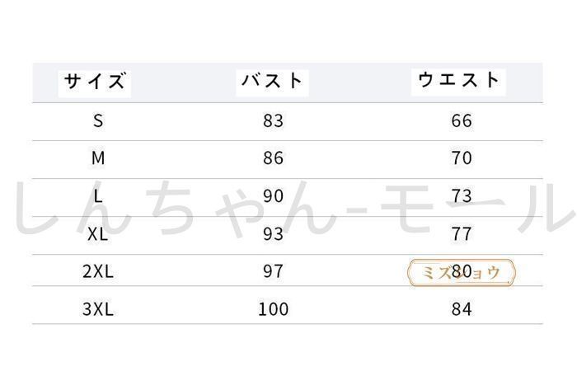Select the M size row label
The width and height of the screenshot is (577, 390).
click(98, 158)
